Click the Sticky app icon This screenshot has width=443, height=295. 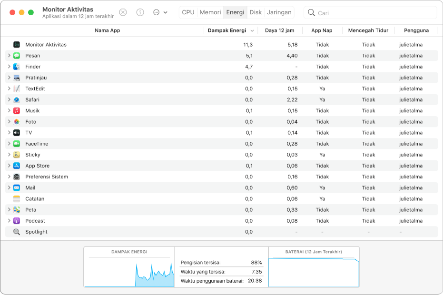coord(17,155)
